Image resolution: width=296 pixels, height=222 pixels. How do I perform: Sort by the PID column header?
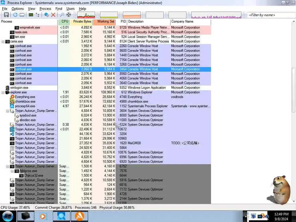(121, 21)
